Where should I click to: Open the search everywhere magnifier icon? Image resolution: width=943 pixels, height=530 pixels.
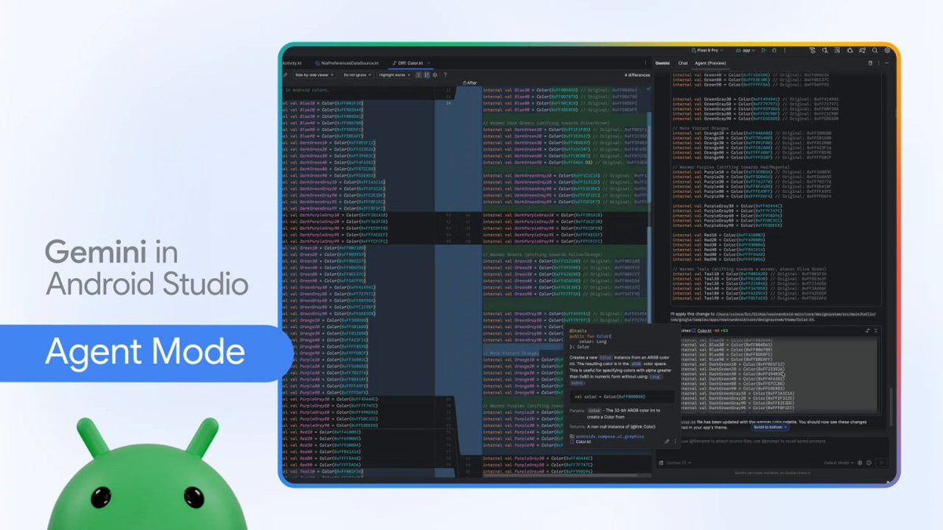coord(875,50)
